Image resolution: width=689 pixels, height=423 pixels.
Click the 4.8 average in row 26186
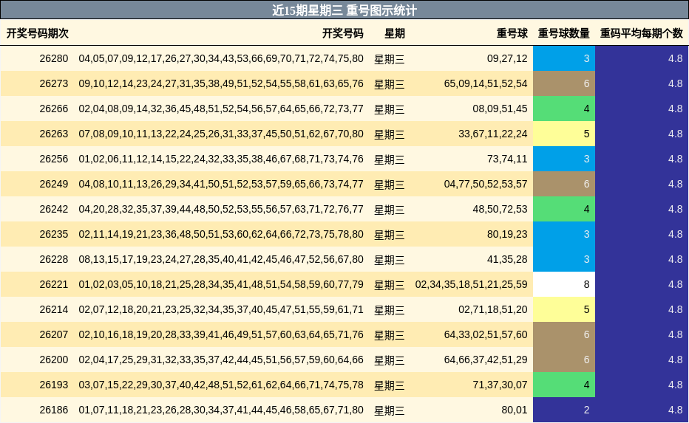coord(675,410)
